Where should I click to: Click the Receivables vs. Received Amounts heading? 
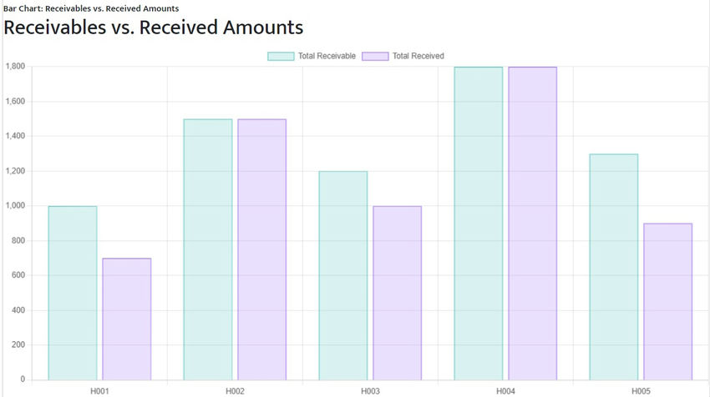[x=154, y=28]
